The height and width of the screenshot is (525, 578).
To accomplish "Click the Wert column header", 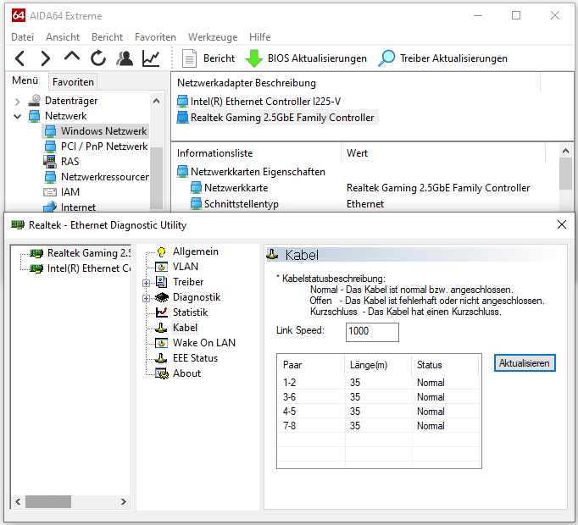I will point(357,153).
